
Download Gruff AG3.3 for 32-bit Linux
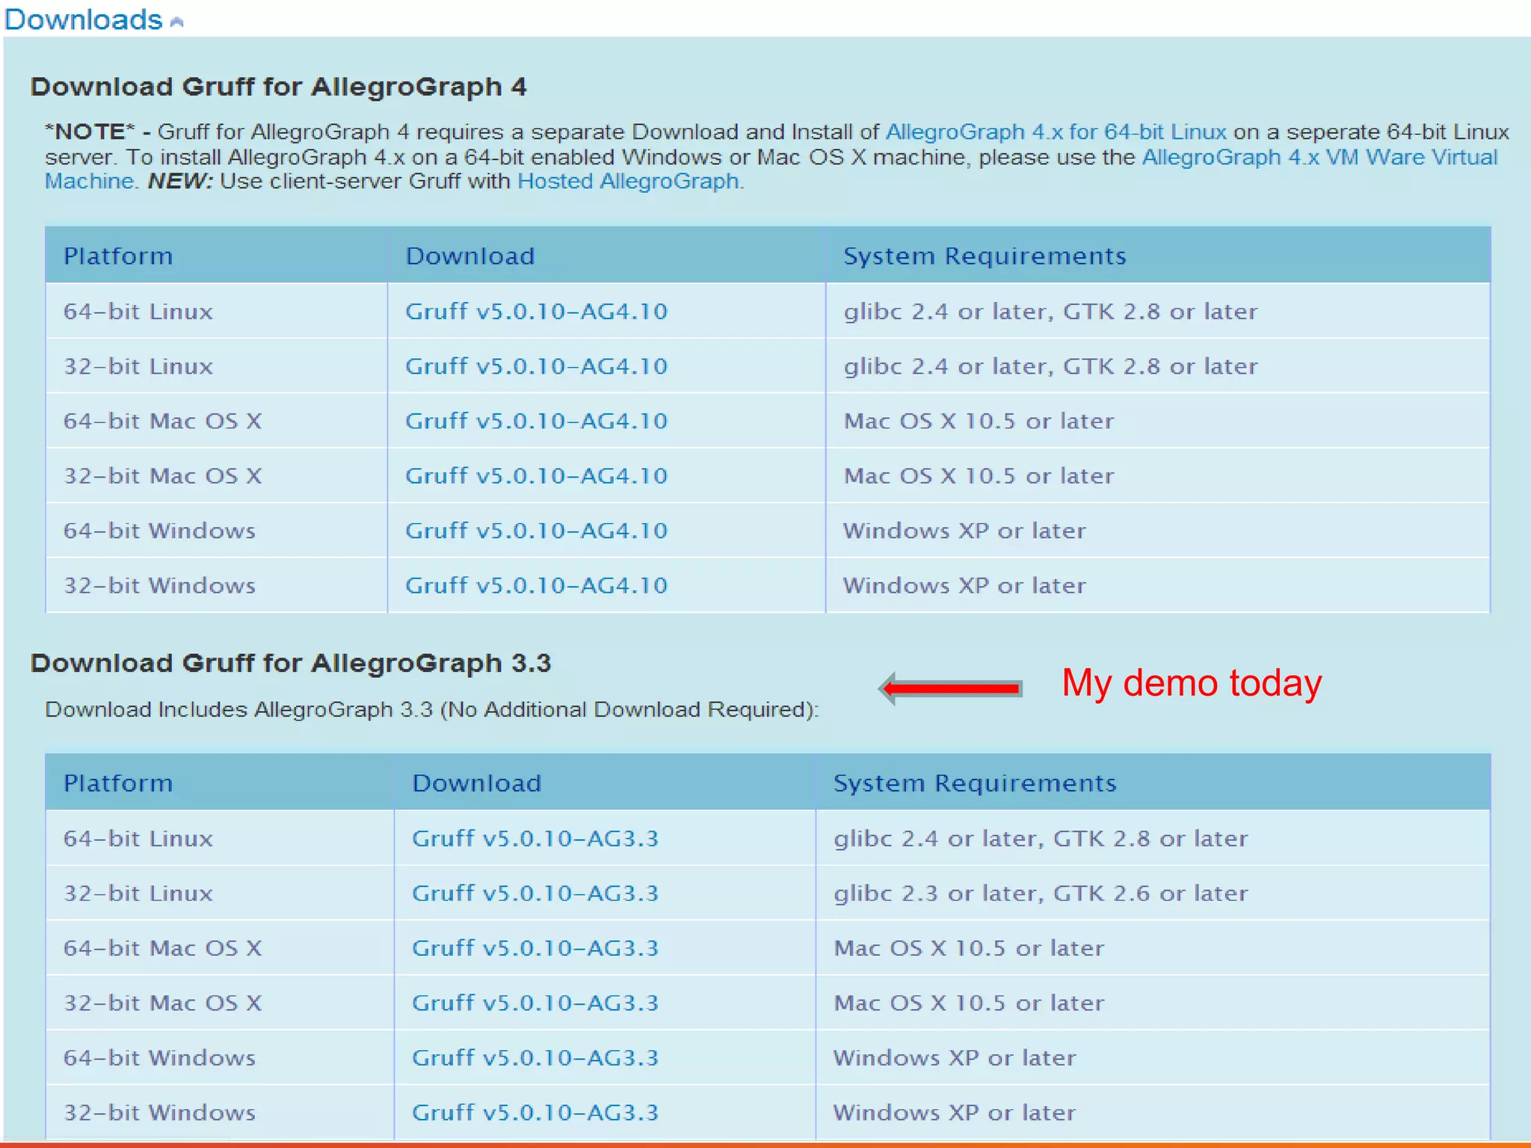(535, 893)
